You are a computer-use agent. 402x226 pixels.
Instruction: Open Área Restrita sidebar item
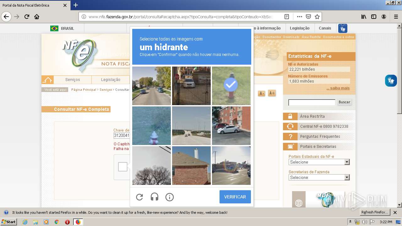click(x=319, y=116)
